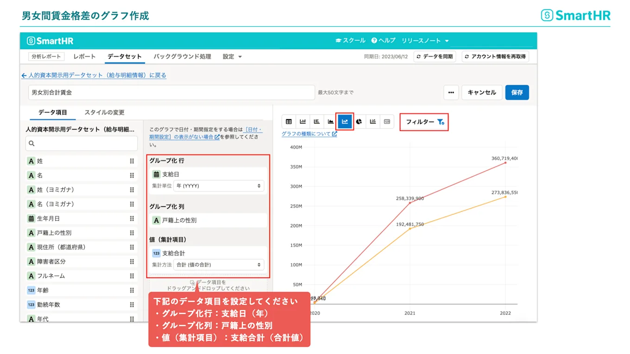Open the レポート navigation tab
The height and width of the screenshot is (354, 630).
click(x=84, y=56)
